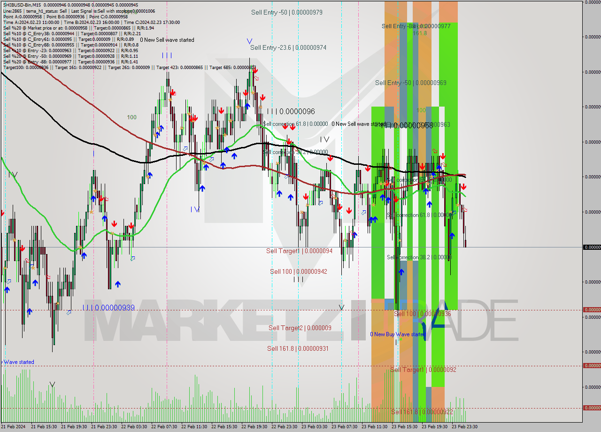Viewport: 601px width, 432px height.
Task: Click the '22 Feb 19:30' time axis label
Action: click(254, 427)
